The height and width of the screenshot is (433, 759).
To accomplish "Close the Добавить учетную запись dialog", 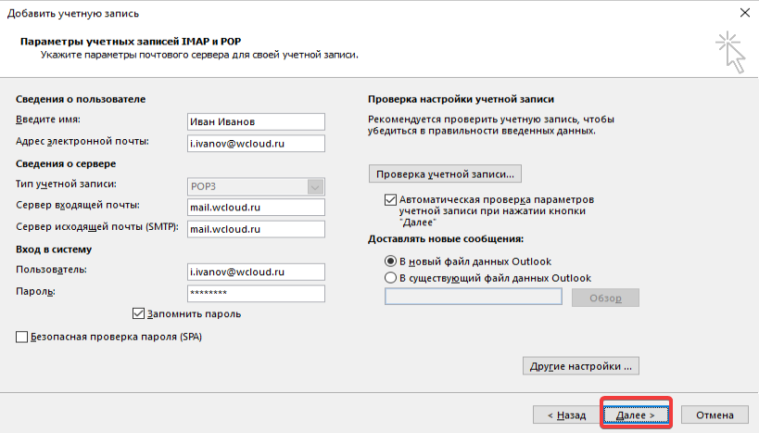I will click(x=744, y=11).
